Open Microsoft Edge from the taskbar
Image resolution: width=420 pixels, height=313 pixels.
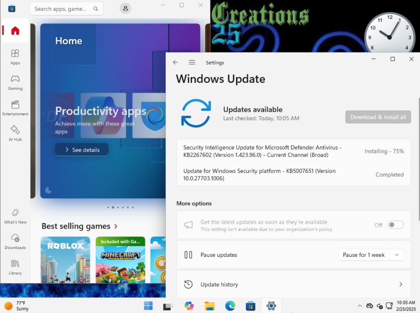click(230, 306)
